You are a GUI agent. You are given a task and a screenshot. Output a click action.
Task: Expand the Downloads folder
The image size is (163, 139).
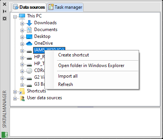point(22,23)
